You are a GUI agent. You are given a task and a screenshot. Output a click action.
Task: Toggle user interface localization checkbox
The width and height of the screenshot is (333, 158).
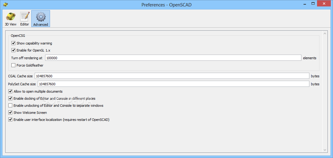click(10, 120)
